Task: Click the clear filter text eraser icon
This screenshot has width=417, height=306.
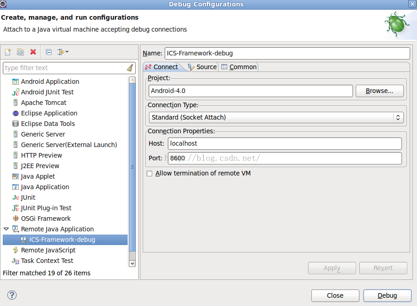Action: point(130,68)
